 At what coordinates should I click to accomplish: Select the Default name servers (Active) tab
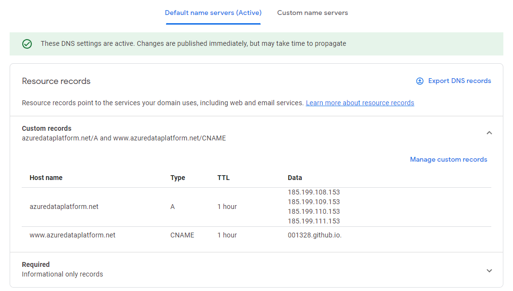pos(213,13)
